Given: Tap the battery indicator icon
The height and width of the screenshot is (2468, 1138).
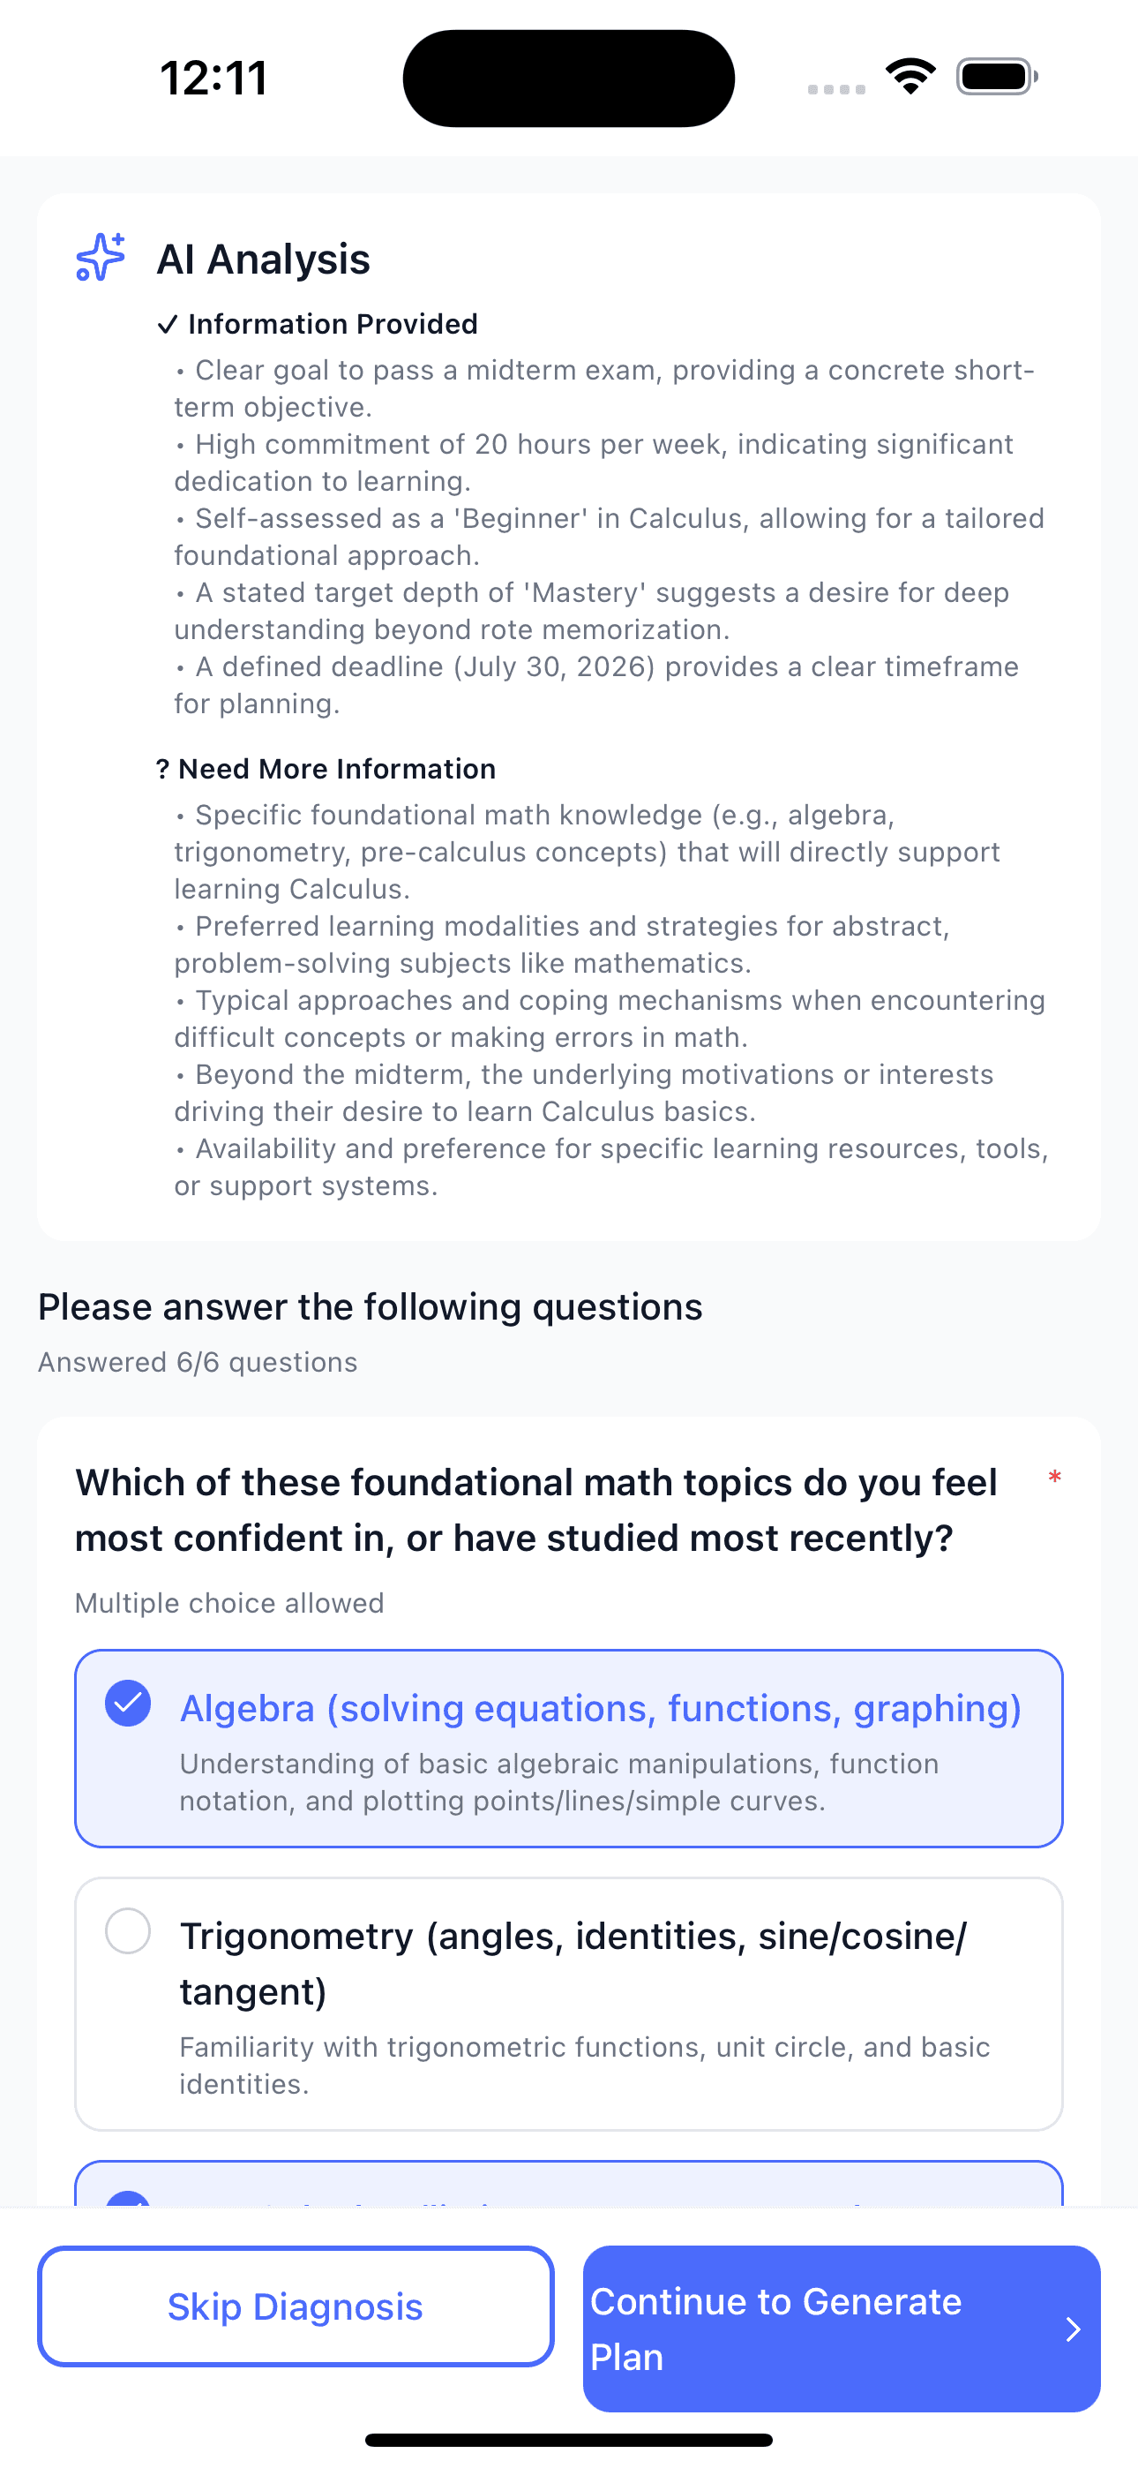Looking at the screenshot, I should 997,77.
